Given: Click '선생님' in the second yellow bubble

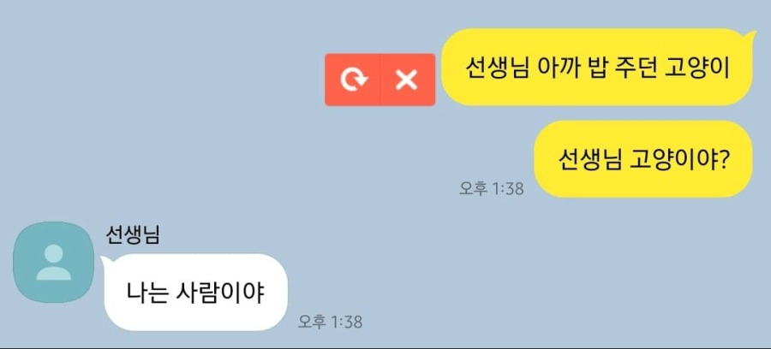Looking at the screenshot, I should point(590,160).
